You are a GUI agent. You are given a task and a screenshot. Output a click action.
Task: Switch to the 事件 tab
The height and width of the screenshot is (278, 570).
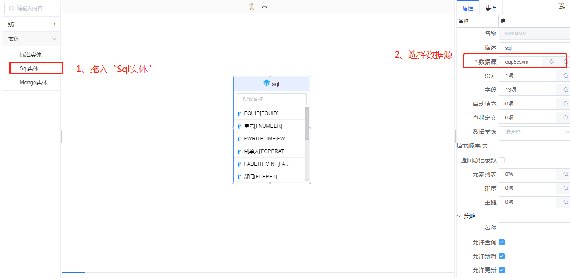(x=491, y=8)
